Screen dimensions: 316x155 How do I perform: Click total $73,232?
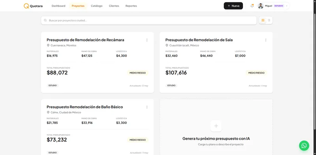click(x=57, y=140)
